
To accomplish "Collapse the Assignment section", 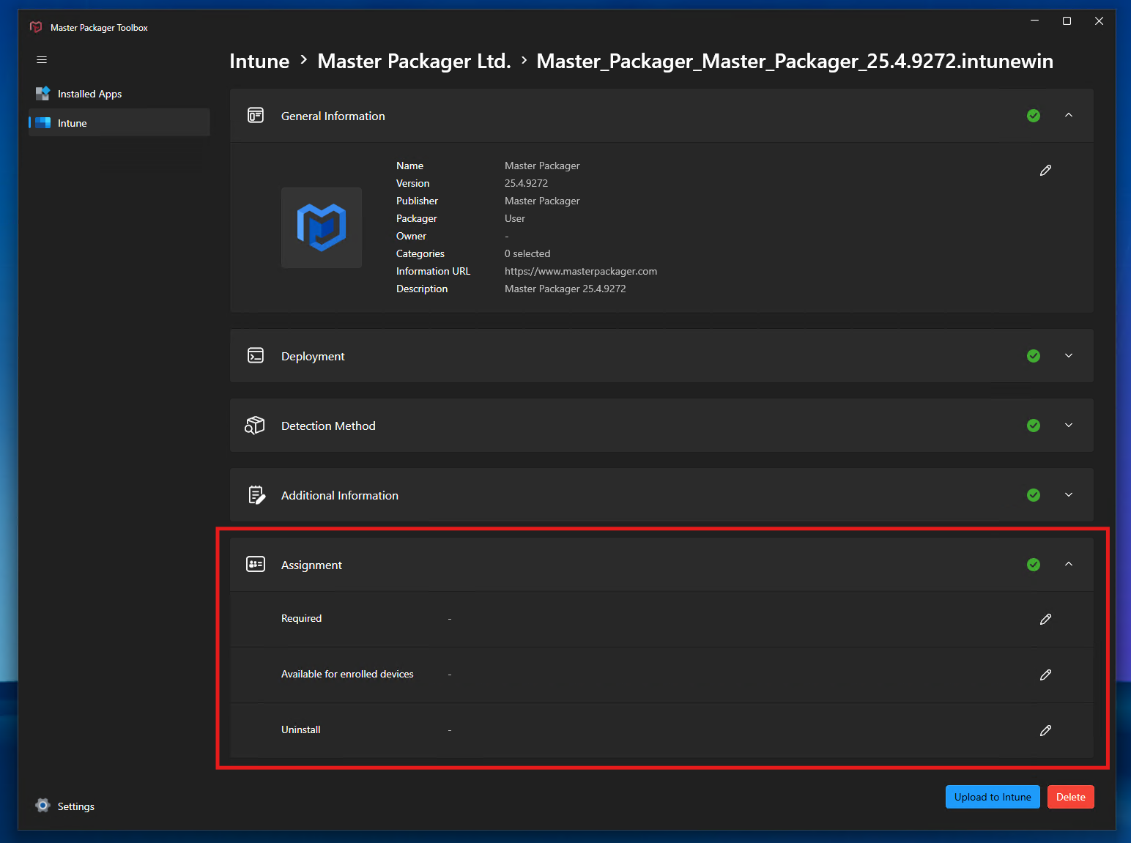I will (x=1069, y=564).
